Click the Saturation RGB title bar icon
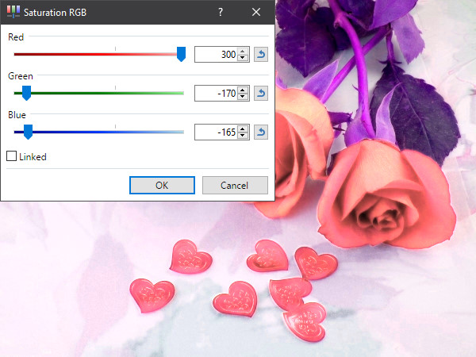The image size is (476, 357). point(13,12)
